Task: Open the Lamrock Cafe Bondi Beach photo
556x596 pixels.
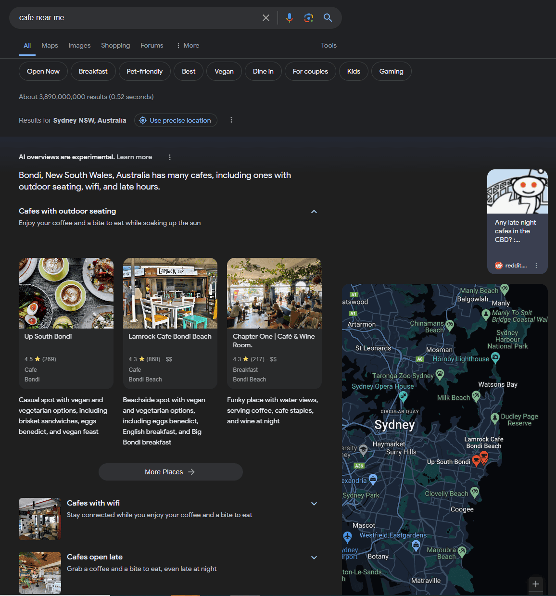Action: tap(170, 293)
